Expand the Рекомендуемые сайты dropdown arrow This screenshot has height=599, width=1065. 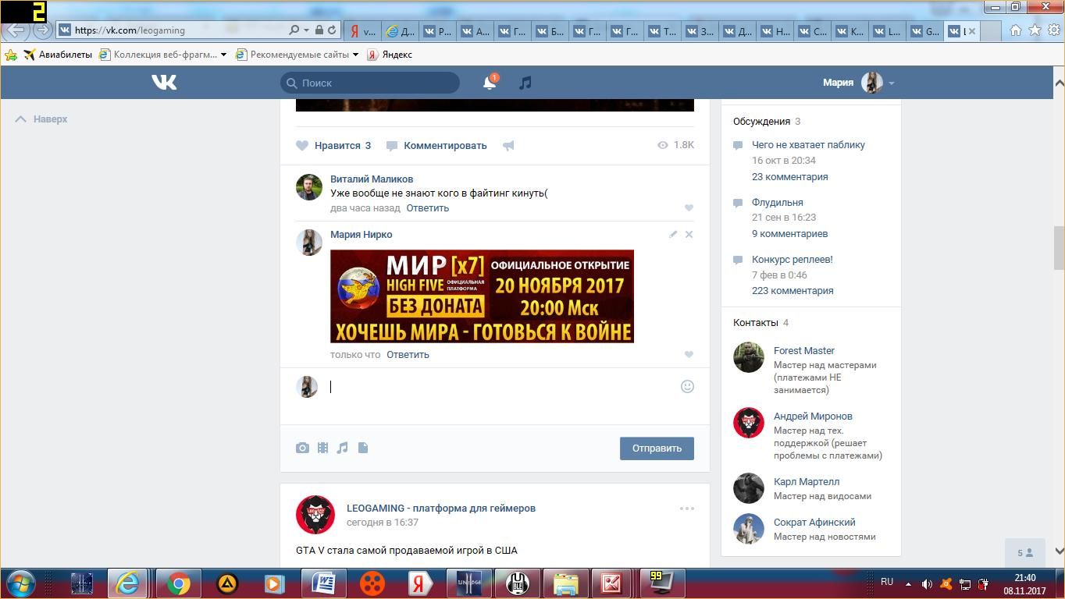[x=355, y=55]
